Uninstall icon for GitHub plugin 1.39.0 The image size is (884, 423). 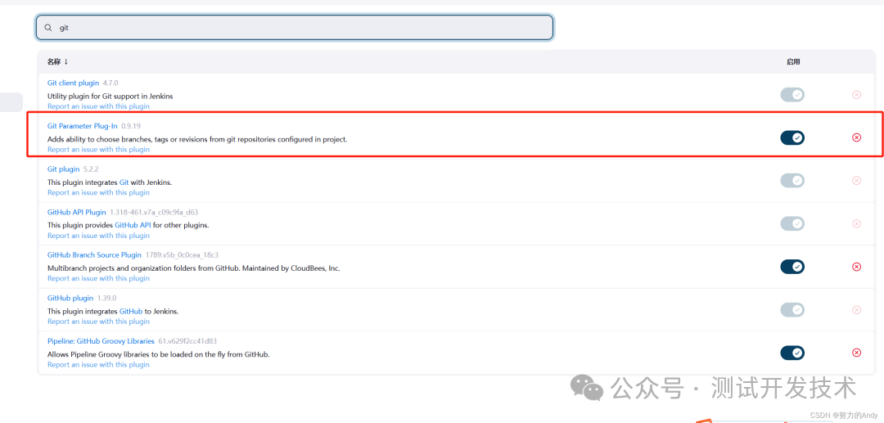pos(856,310)
